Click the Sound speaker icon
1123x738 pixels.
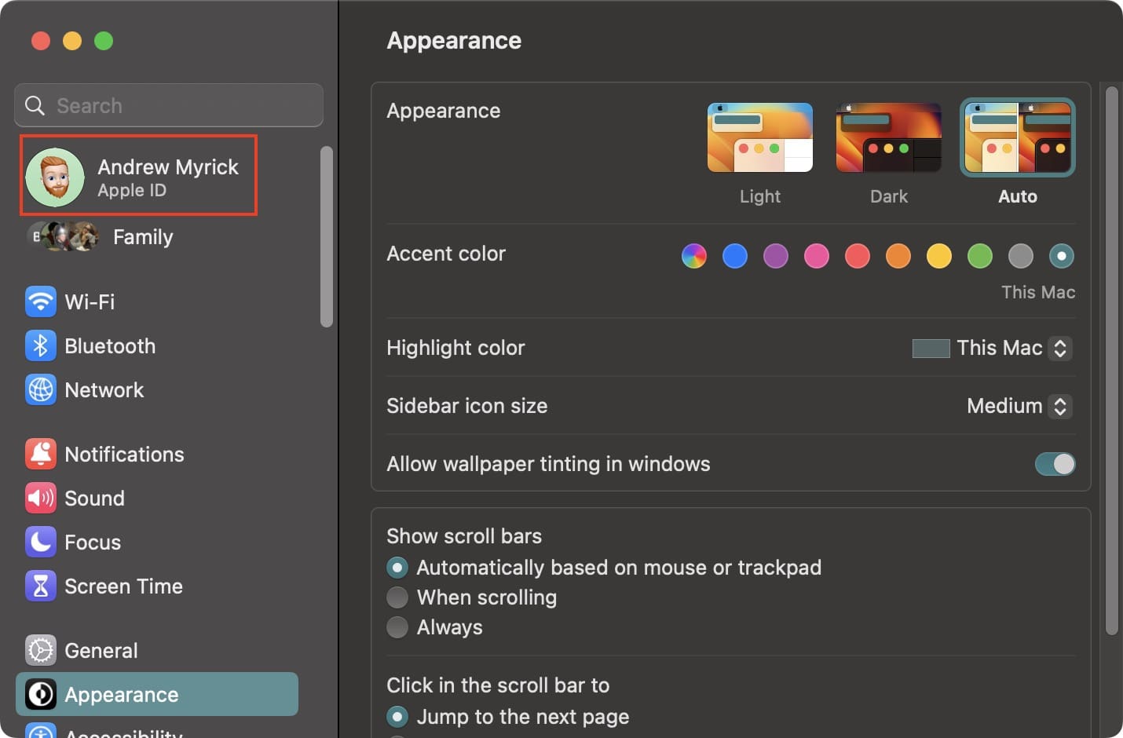click(41, 498)
